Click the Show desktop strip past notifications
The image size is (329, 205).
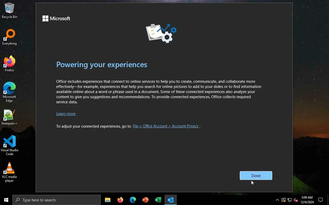pos(328,200)
